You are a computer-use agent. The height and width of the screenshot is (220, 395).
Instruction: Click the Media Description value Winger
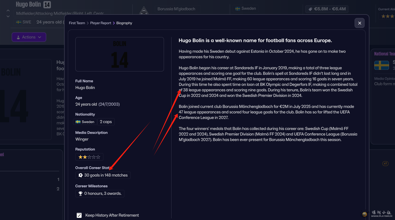(x=82, y=139)
